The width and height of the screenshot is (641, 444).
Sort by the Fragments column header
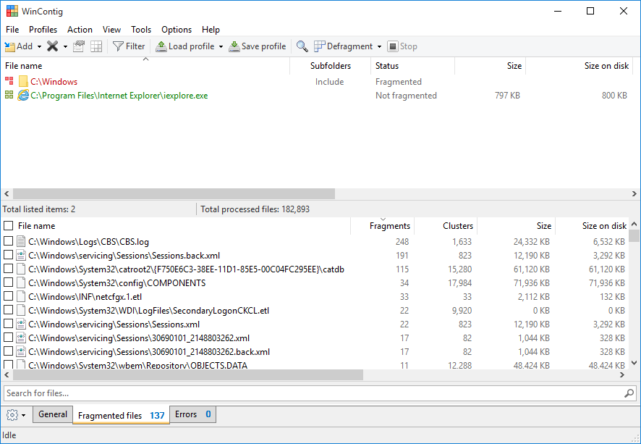(389, 226)
